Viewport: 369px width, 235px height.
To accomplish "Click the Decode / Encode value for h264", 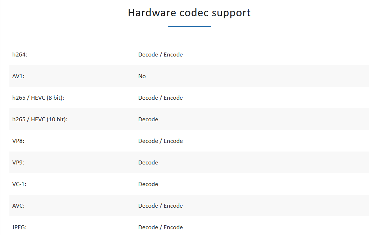I will 161,55.
